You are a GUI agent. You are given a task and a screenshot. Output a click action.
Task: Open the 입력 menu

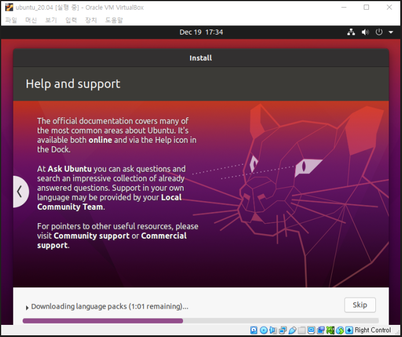pos(71,20)
